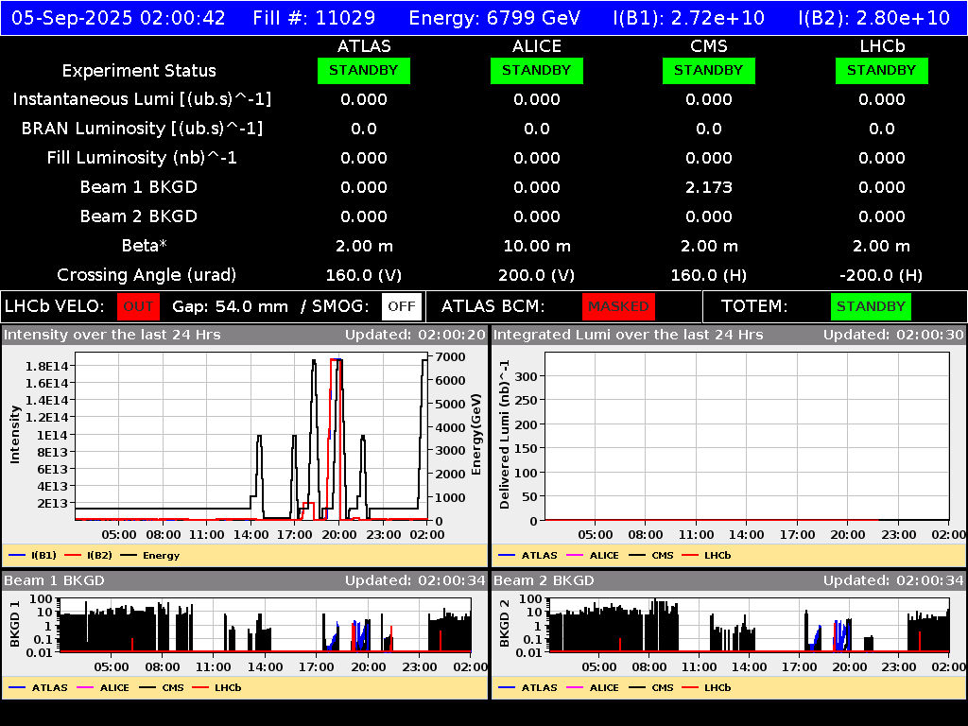Click the Energy(GeV) axis label

476,435
